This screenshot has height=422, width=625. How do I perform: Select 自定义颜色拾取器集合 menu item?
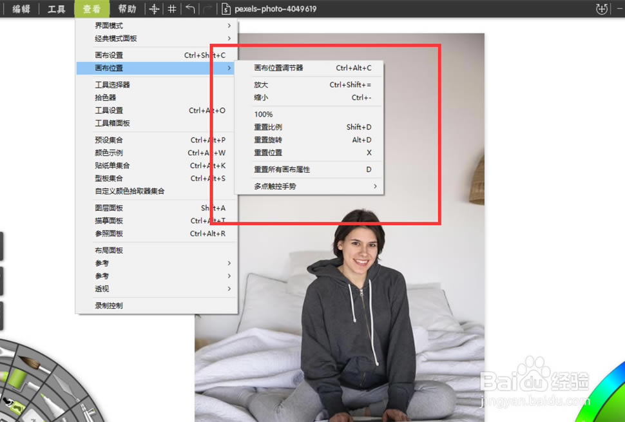(x=157, y=191)
